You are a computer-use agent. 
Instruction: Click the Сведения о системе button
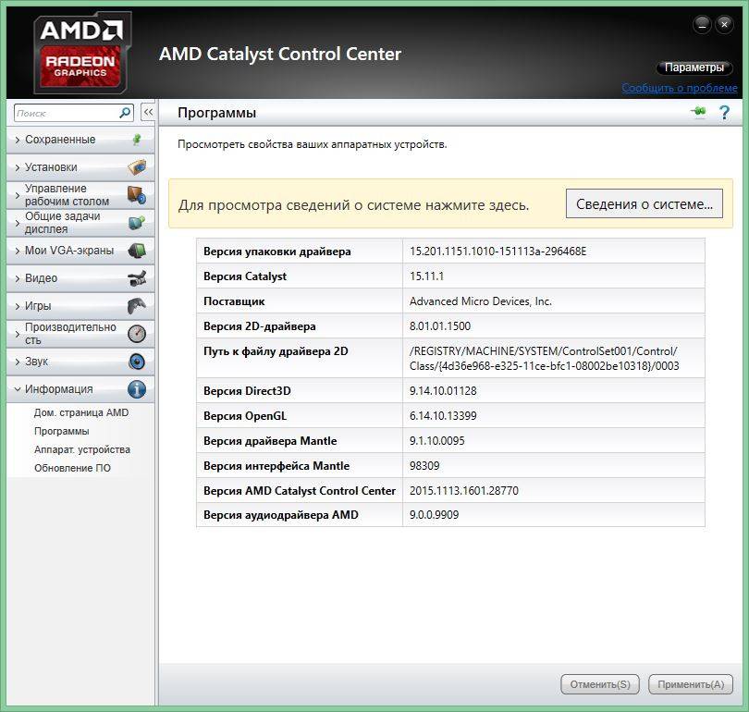pyautogui.click(x=644, y=204)
